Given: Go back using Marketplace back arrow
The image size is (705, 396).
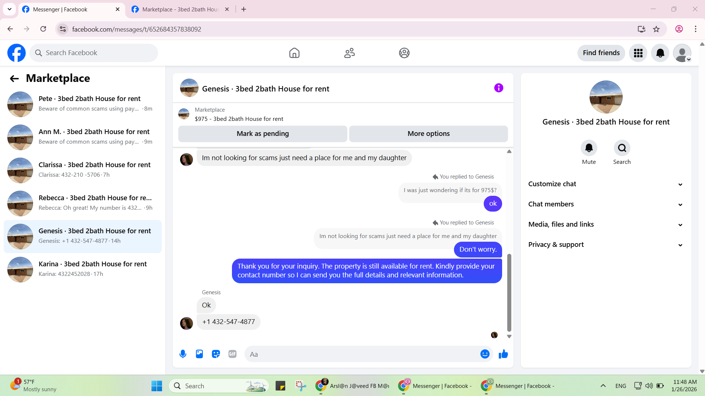Looking at the screenshot, I should [14, 78].
